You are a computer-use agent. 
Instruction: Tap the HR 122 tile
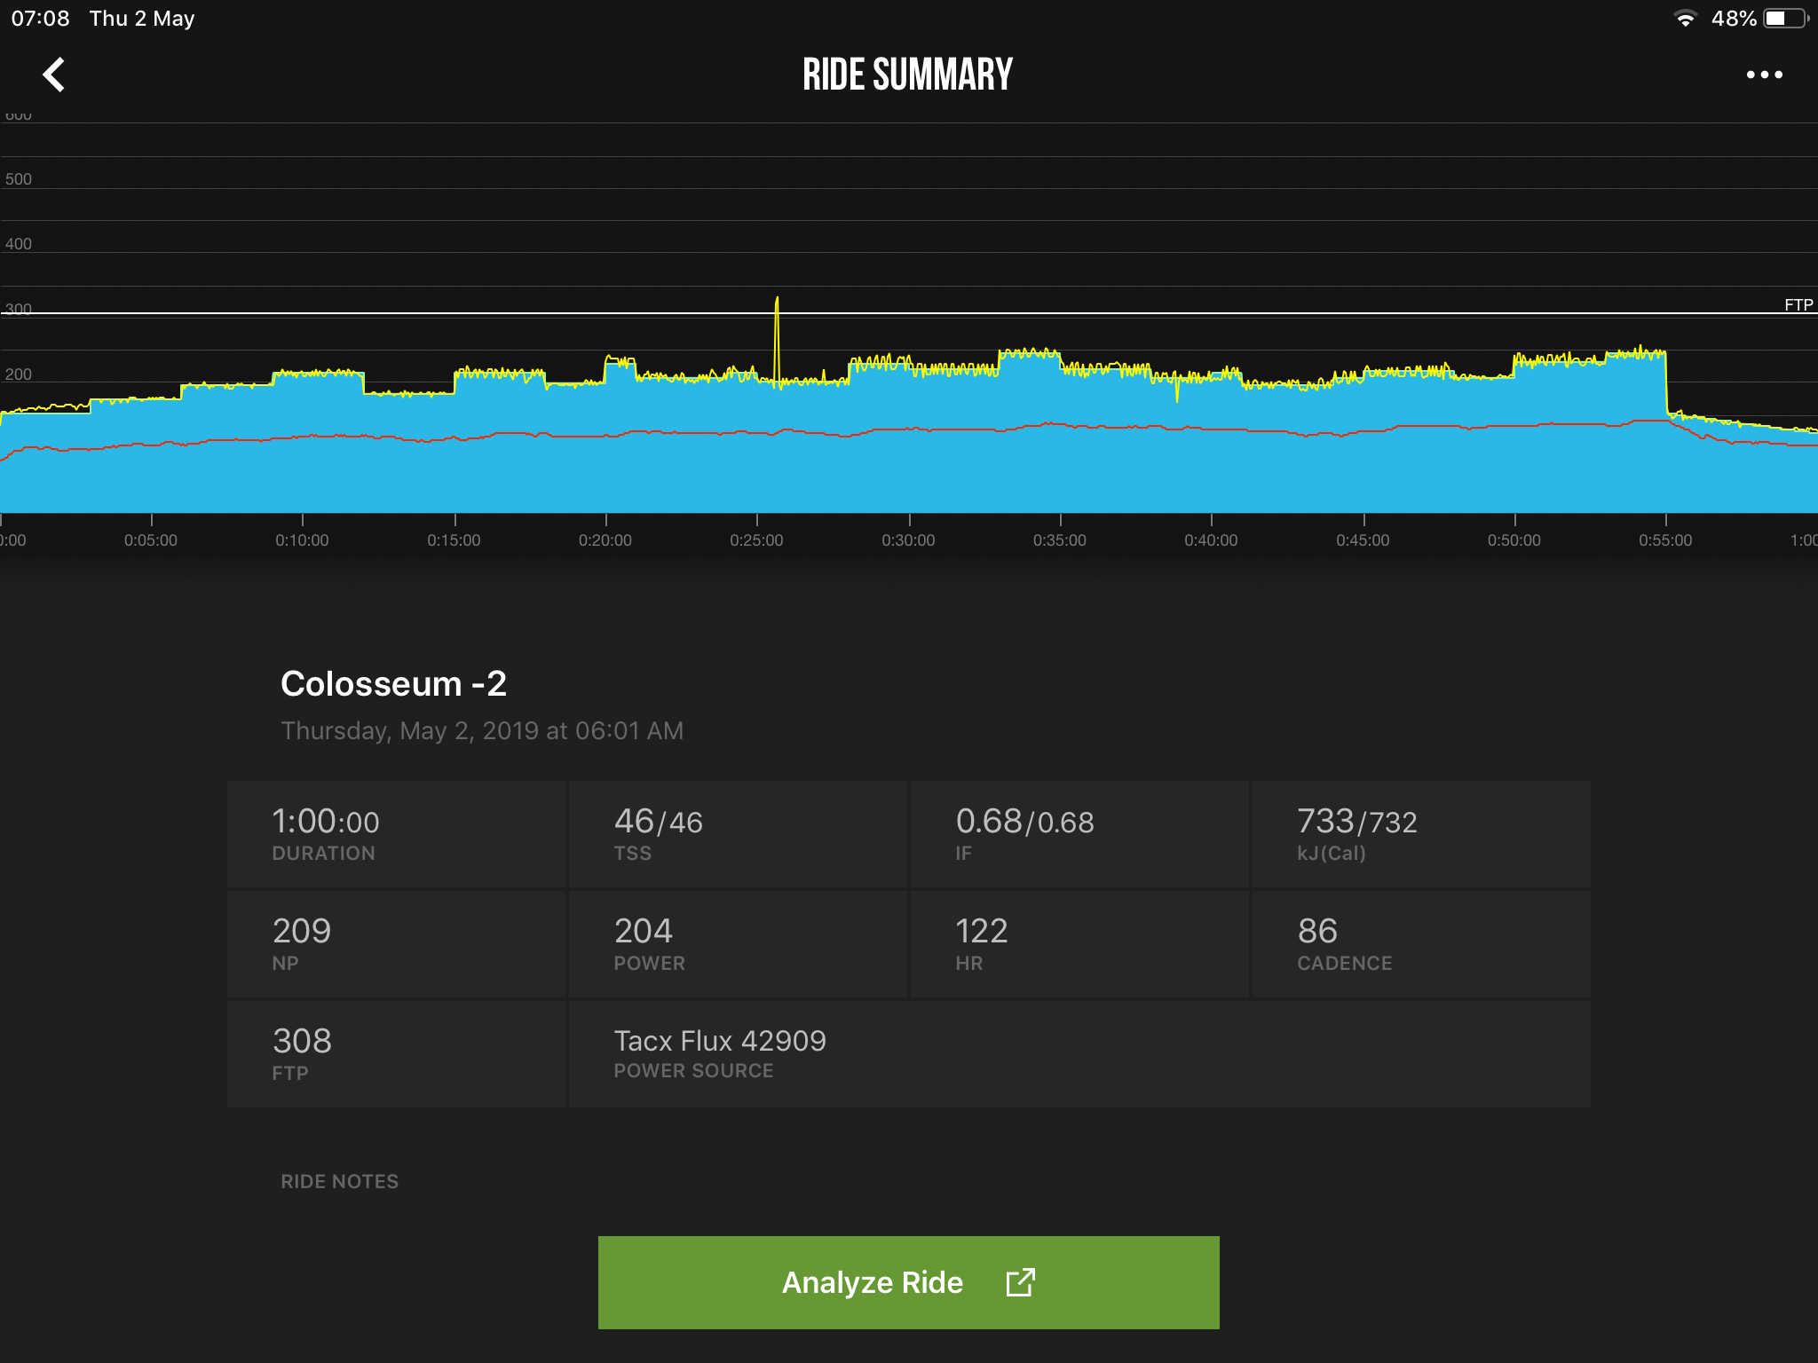[1079, 944]
